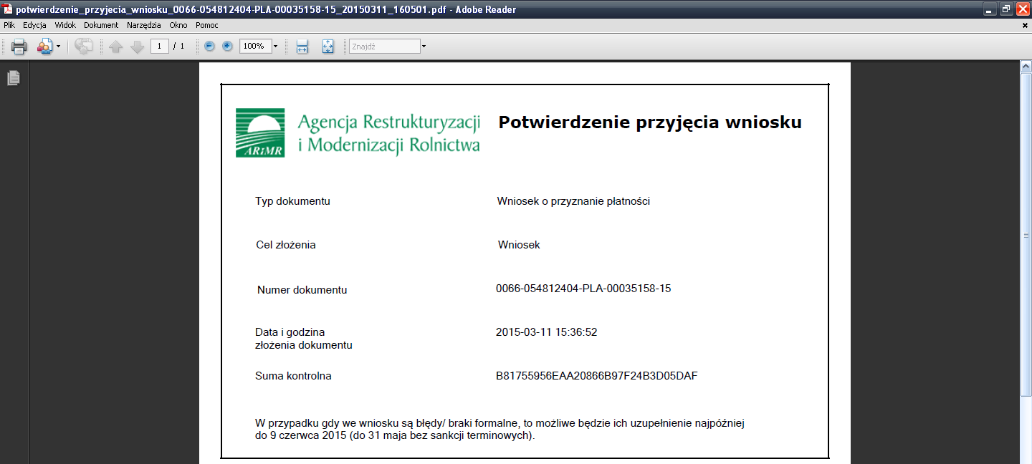Open the Widok menu
Viewport: 1032px width, 464px height.
[x=65, y=25]
